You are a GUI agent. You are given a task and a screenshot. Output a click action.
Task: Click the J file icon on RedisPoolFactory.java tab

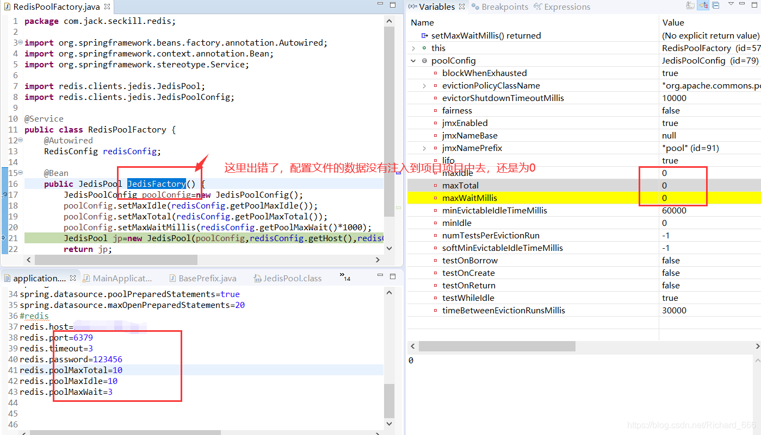[x=7, y=8]
